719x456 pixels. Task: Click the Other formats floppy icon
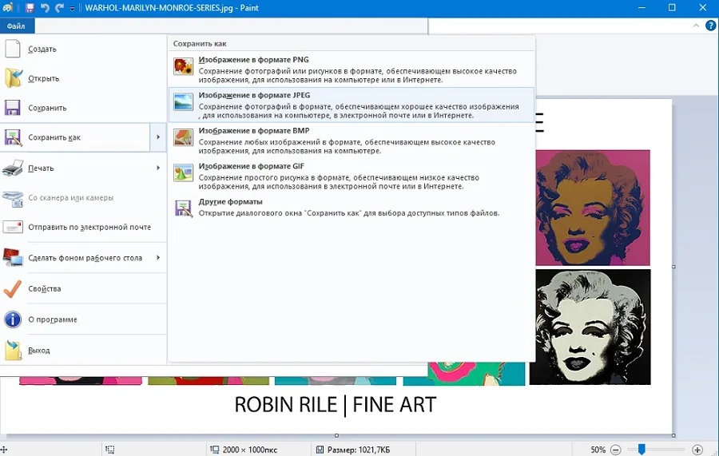click(183, 208)
